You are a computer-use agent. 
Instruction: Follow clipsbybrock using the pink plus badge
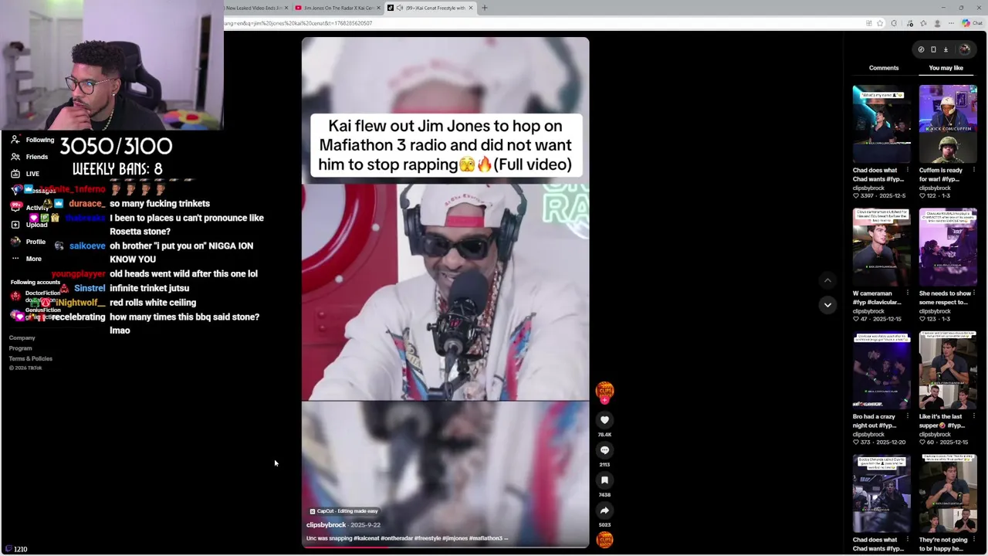point(604,400)
